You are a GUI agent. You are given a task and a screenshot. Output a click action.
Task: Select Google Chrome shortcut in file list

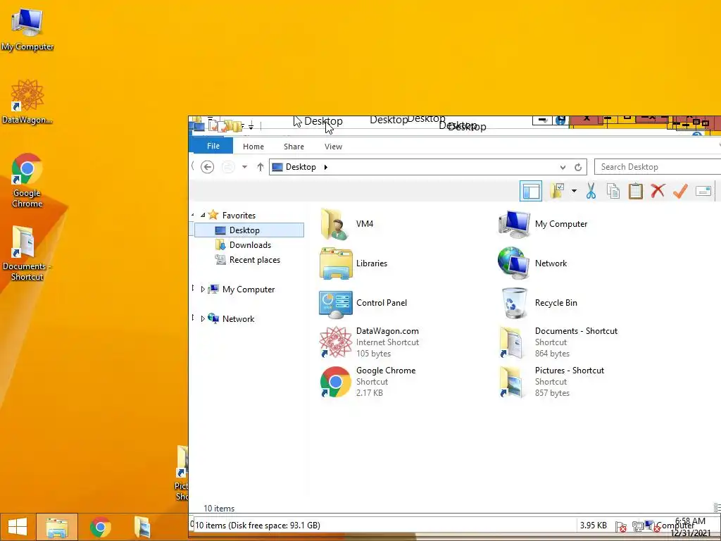(336, 381)
